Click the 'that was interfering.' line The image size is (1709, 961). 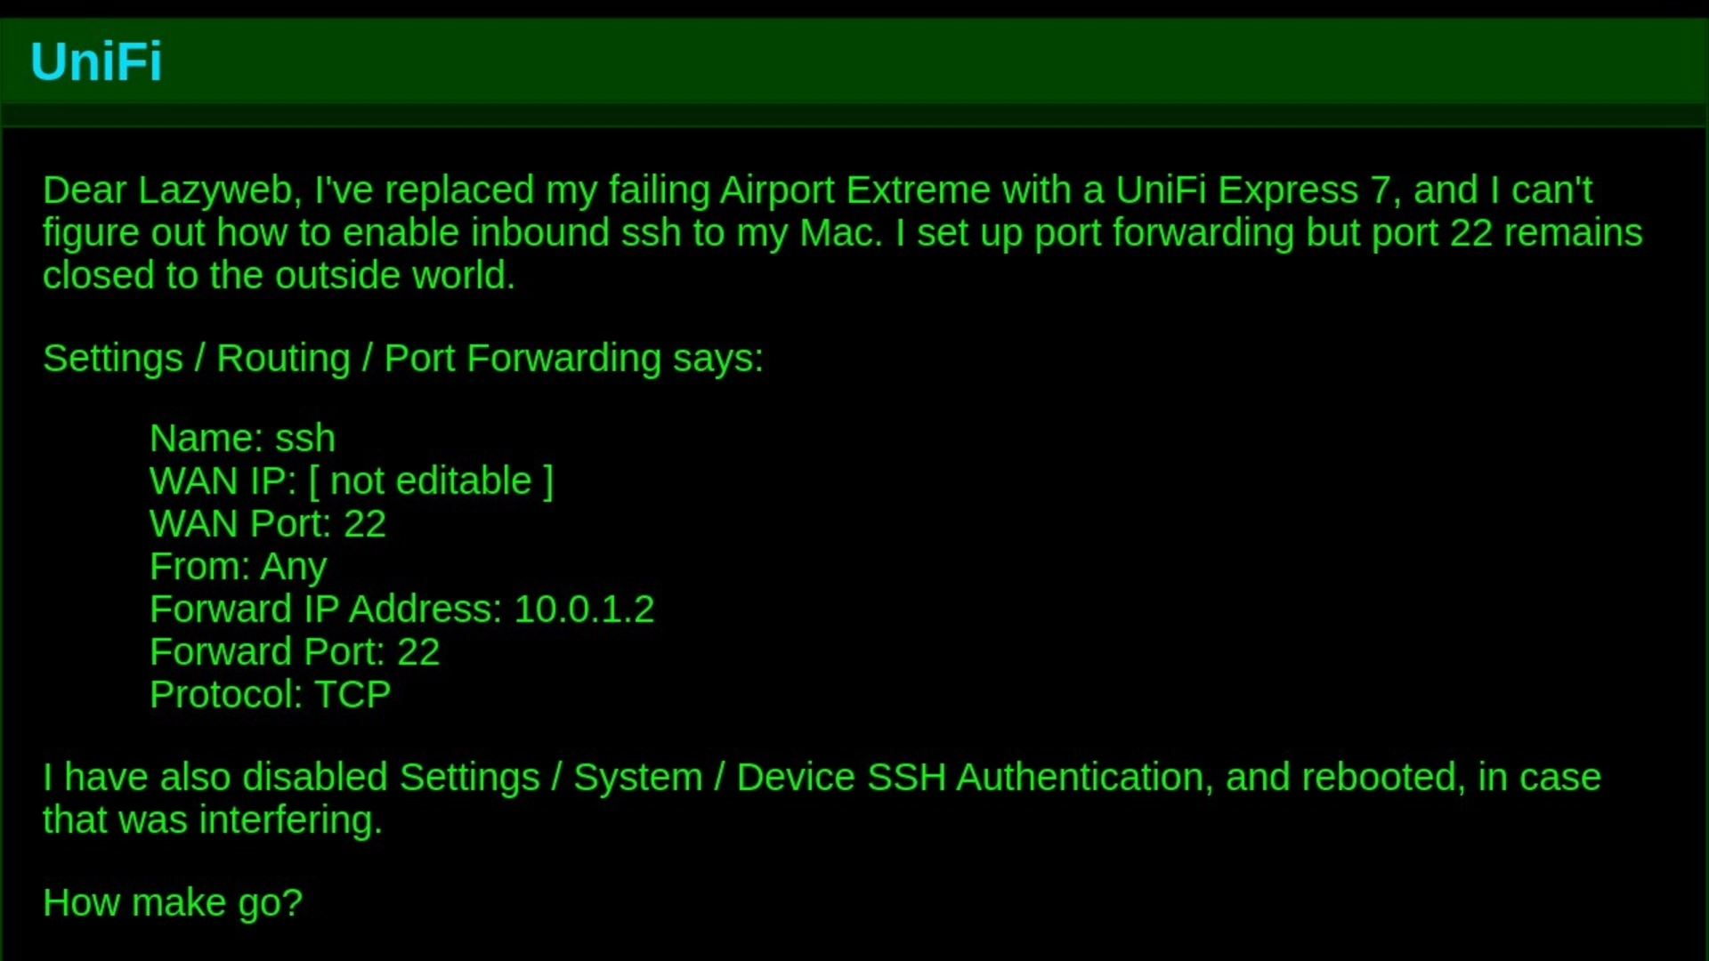(x=212, y=820)
